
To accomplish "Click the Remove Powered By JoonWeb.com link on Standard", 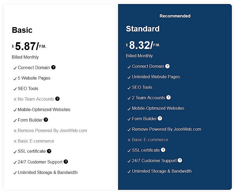I will (x=166, y=129).
